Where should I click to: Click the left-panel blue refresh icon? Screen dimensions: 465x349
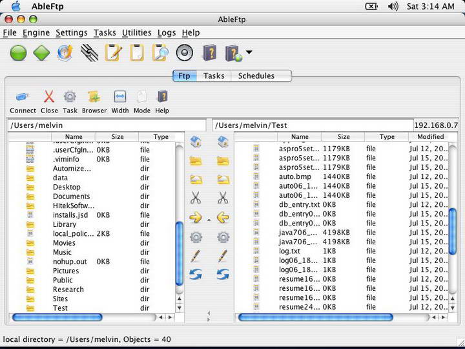tap(196, 275)
